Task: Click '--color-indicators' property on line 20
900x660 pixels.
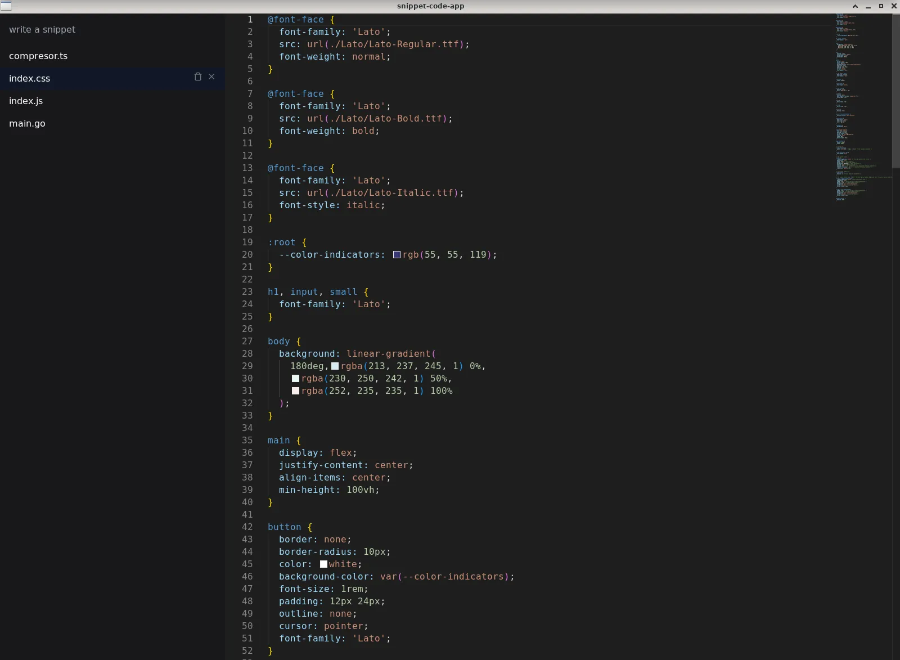Action: pyautogui.click(x=330, y=255)
